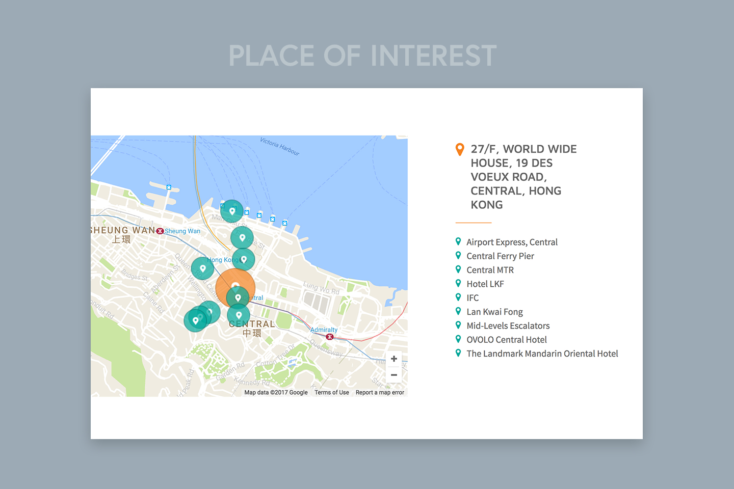Click the pin icon by The Landmark Mandarin Oriental Hotel

point(458,352)
